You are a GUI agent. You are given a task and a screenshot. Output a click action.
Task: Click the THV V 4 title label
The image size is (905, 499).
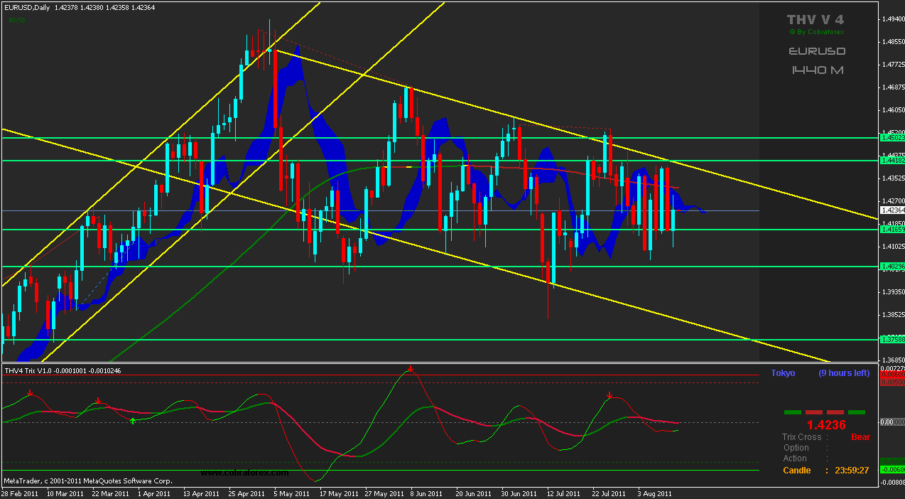816,19
